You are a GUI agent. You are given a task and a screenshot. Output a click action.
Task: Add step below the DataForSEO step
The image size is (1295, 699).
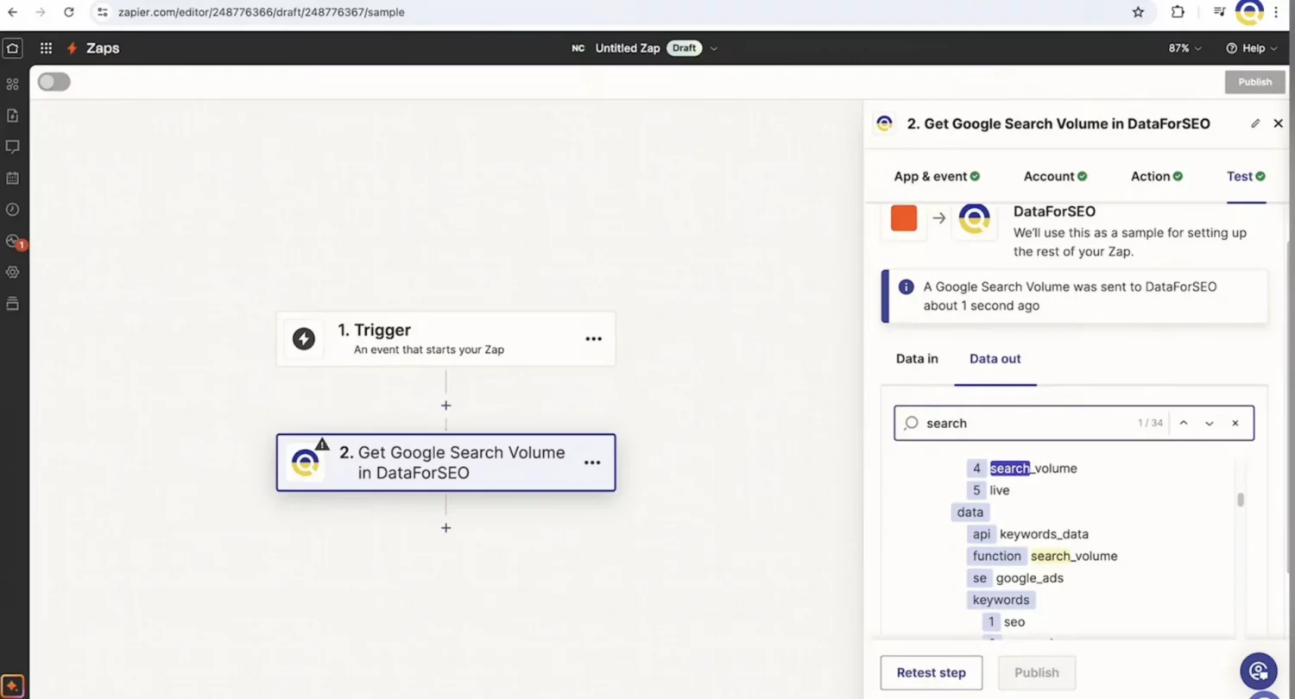[x=445, y=527]
